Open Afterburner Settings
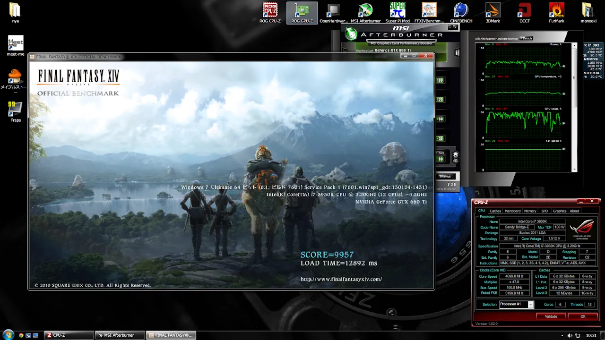 tap(445, 176)
